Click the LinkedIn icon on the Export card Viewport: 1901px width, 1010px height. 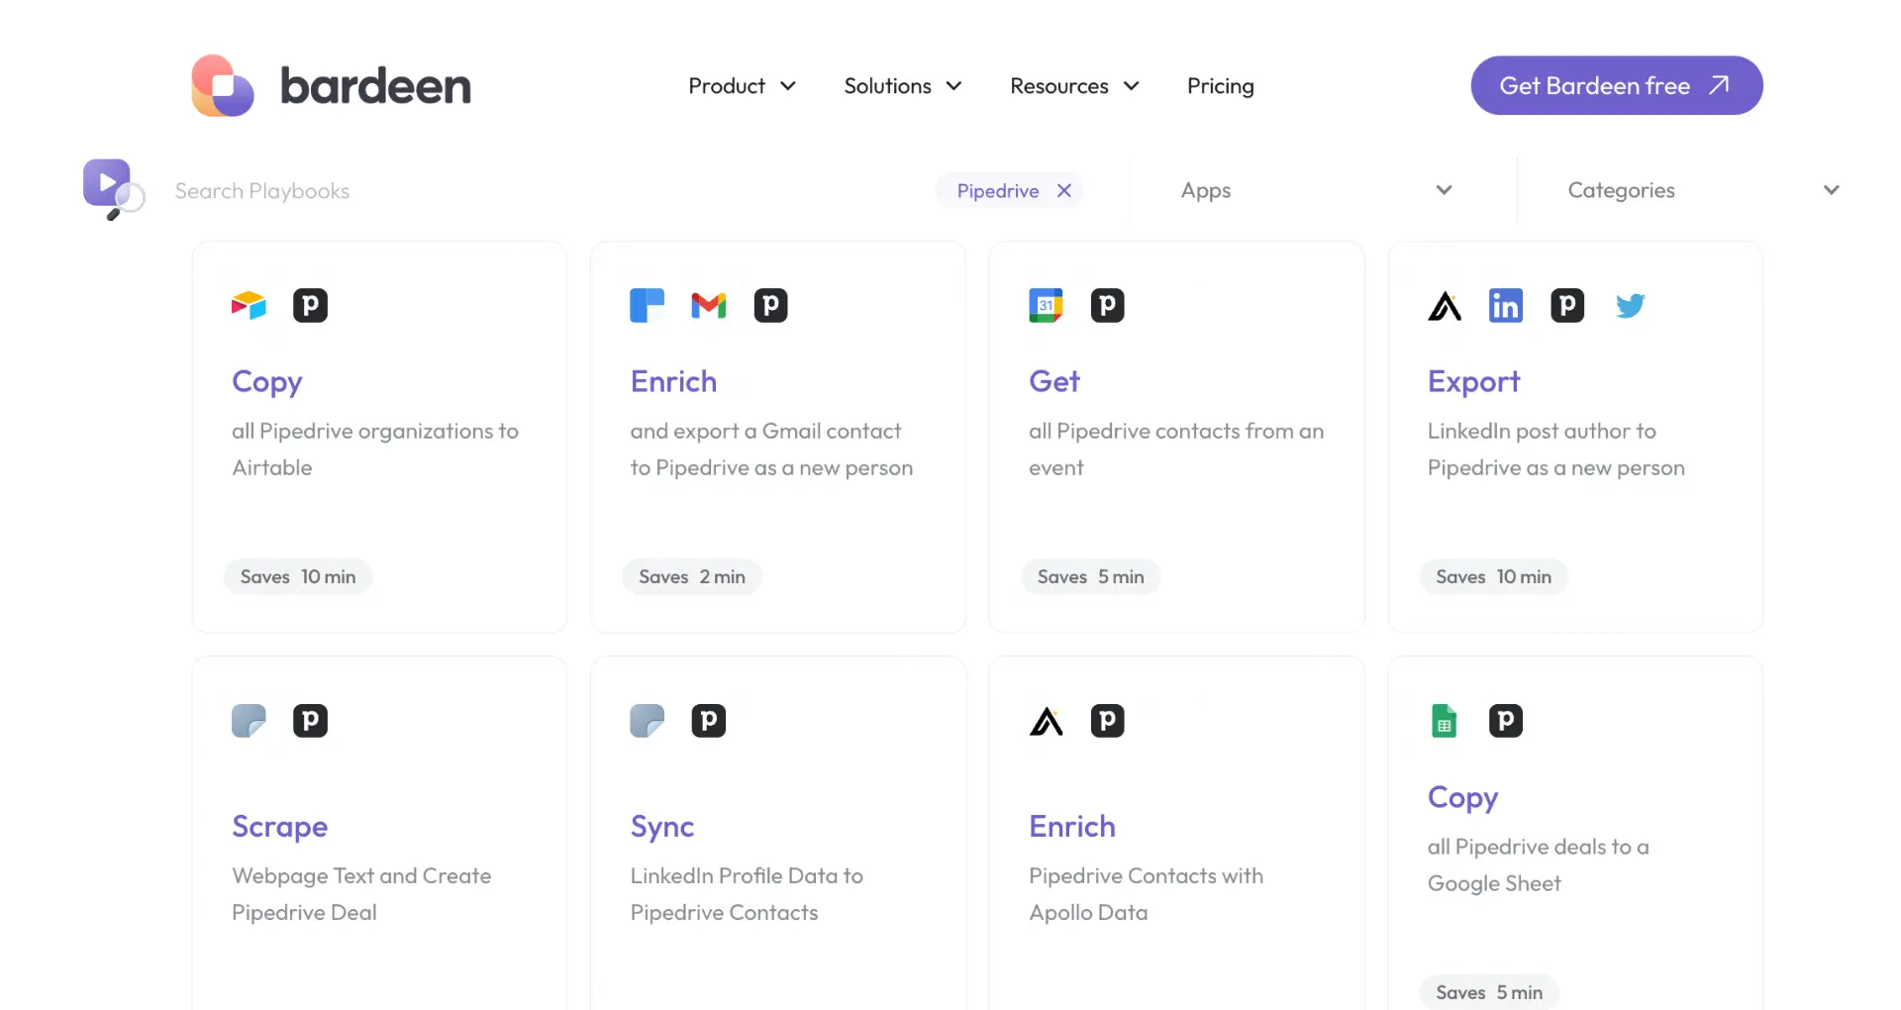coord(1506,305)
